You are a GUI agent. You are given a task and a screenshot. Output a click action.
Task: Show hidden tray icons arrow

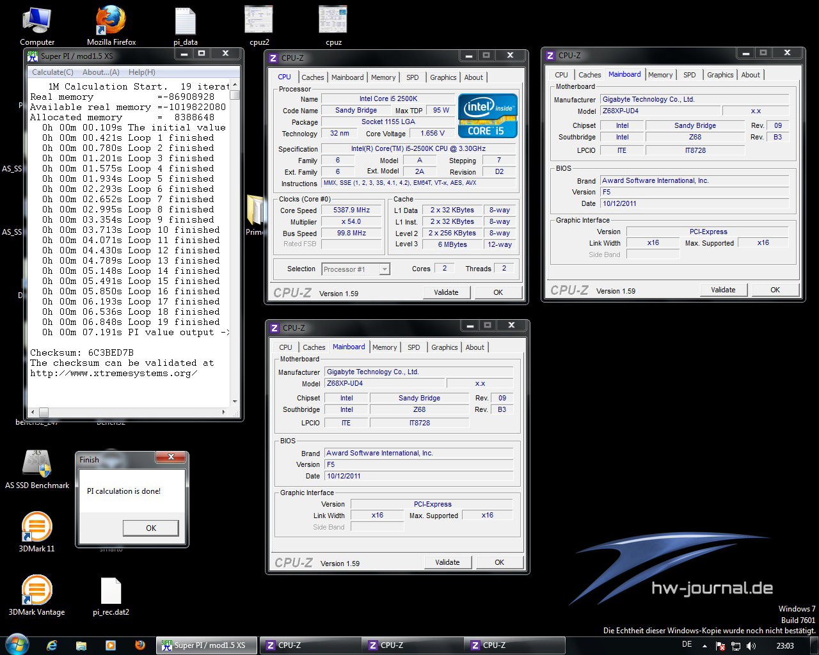[705, 646]
